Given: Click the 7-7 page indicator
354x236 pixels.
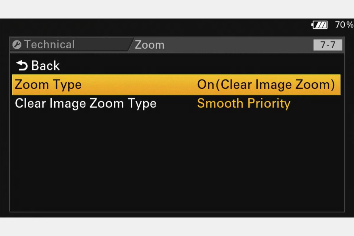Looking at the screenshot, I should pos(328,45).
